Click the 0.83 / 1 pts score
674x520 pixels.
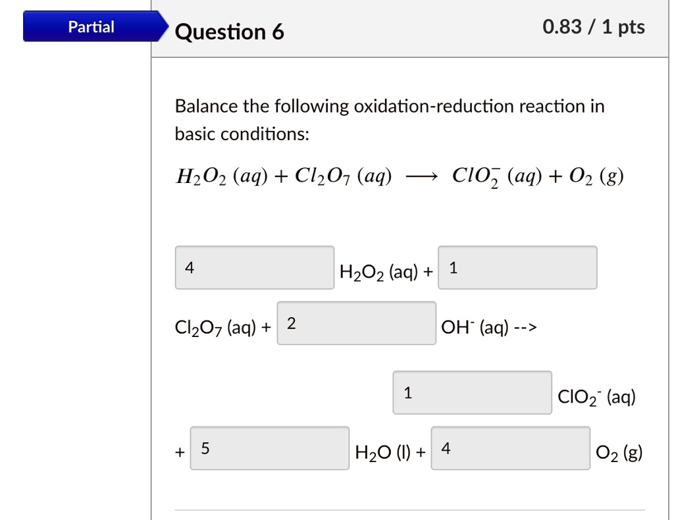(592, 27)
